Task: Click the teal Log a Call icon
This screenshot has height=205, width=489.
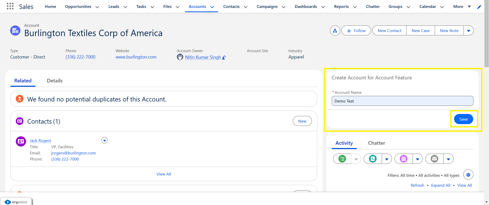Action: pyautogui.click(x=373, y=159)
